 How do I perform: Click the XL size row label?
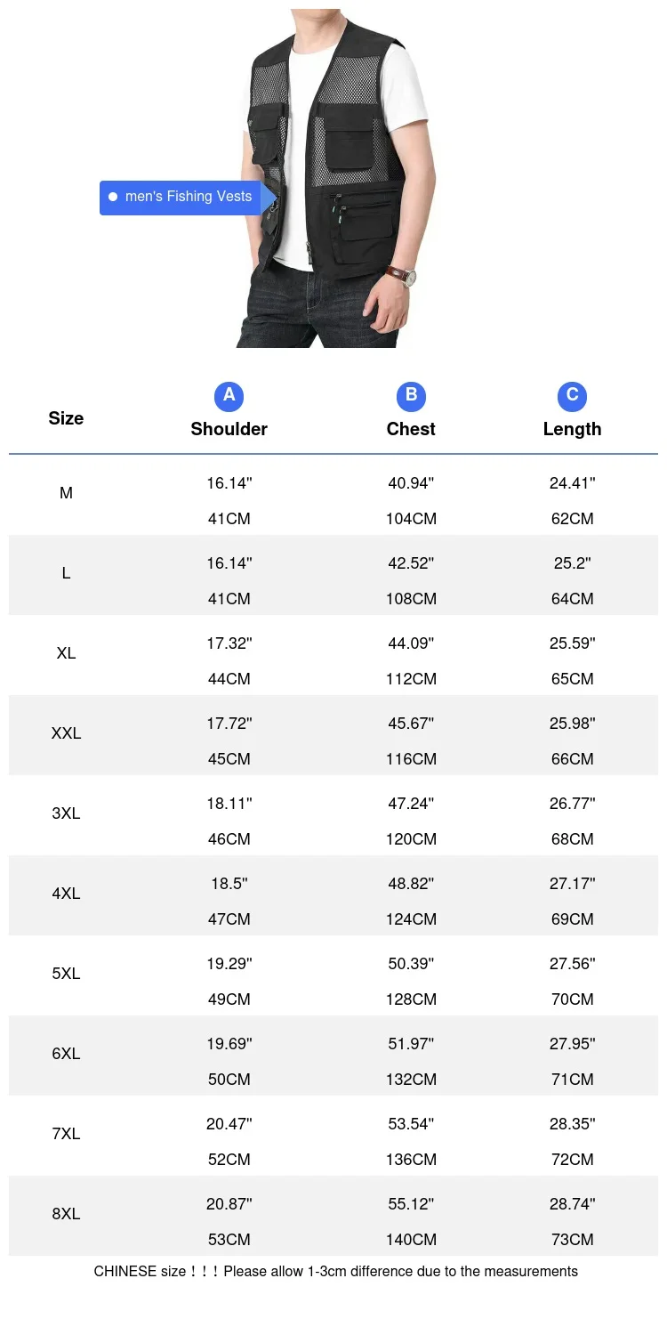[66, 653]
